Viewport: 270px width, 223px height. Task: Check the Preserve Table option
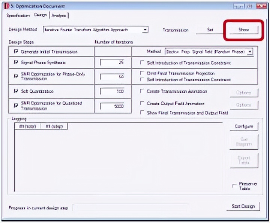(234, 186)
